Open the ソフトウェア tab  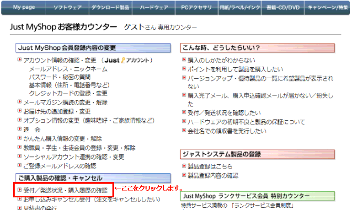(x=68, y=7)
